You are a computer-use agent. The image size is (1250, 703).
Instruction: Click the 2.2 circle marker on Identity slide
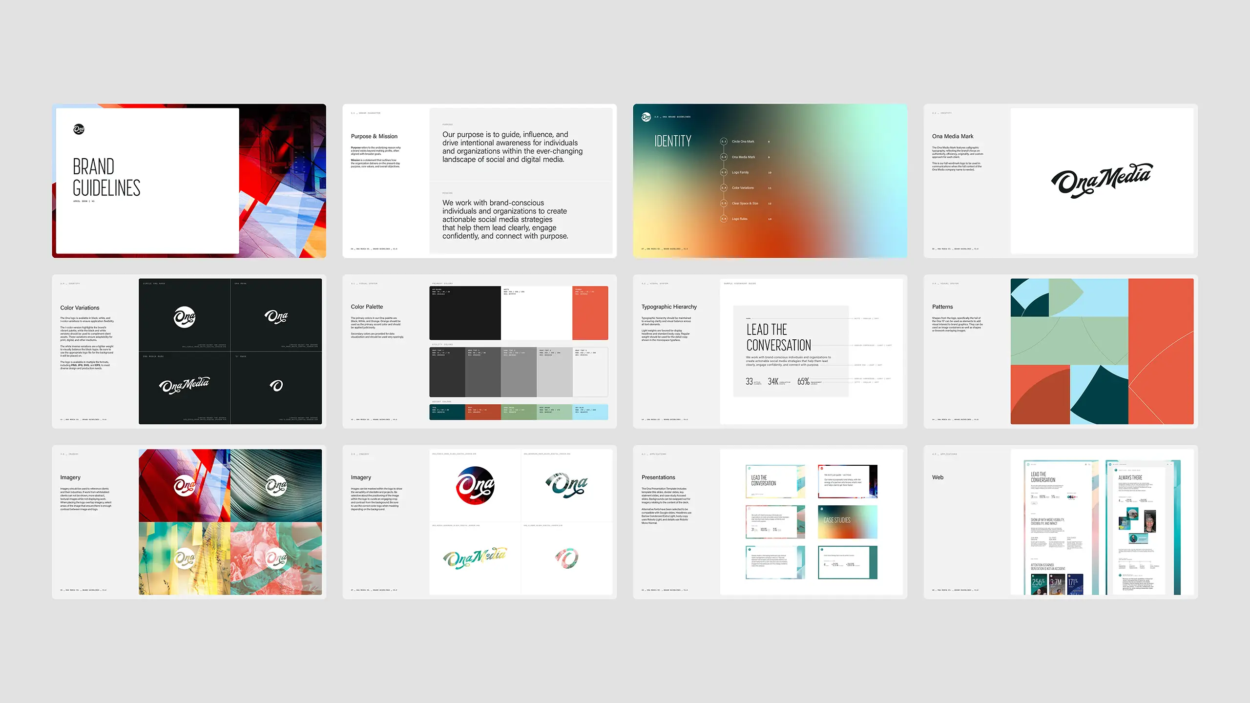724,157
